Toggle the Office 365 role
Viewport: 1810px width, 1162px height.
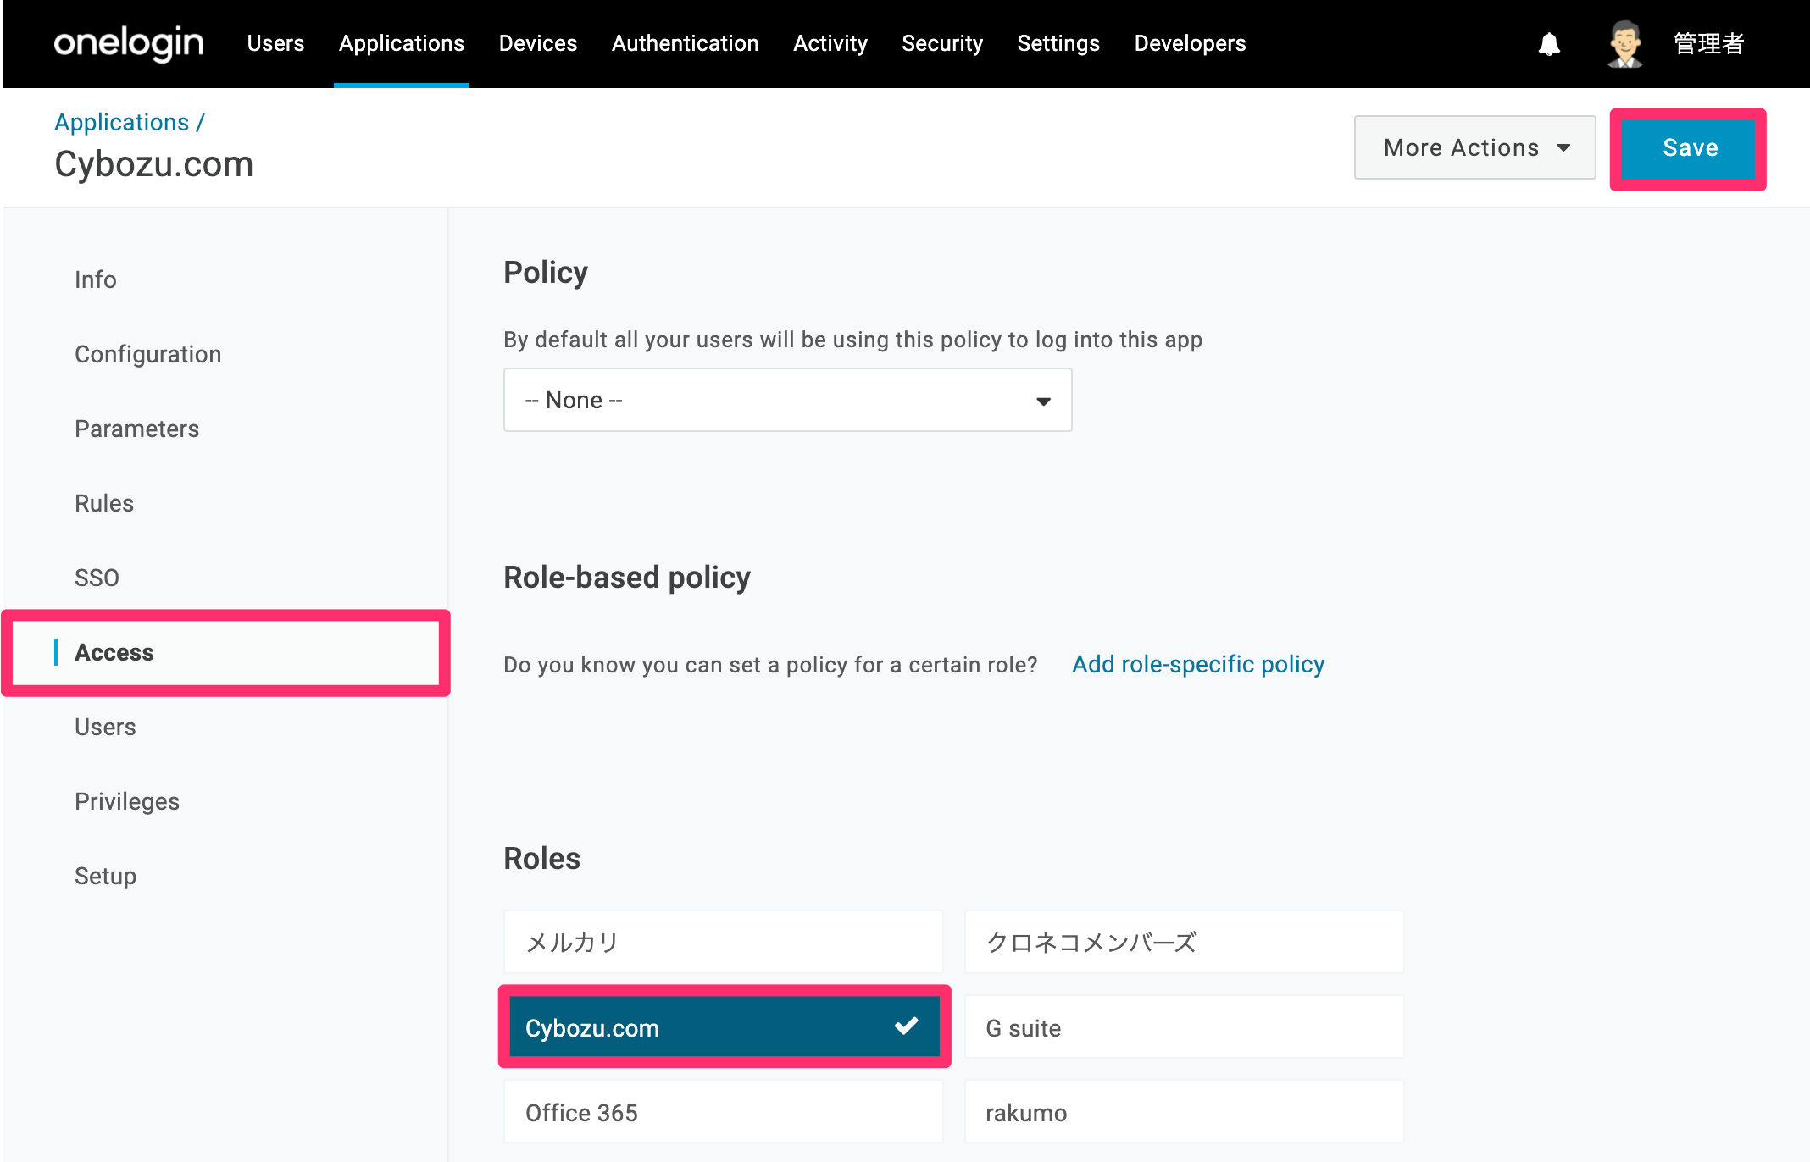724,1111
